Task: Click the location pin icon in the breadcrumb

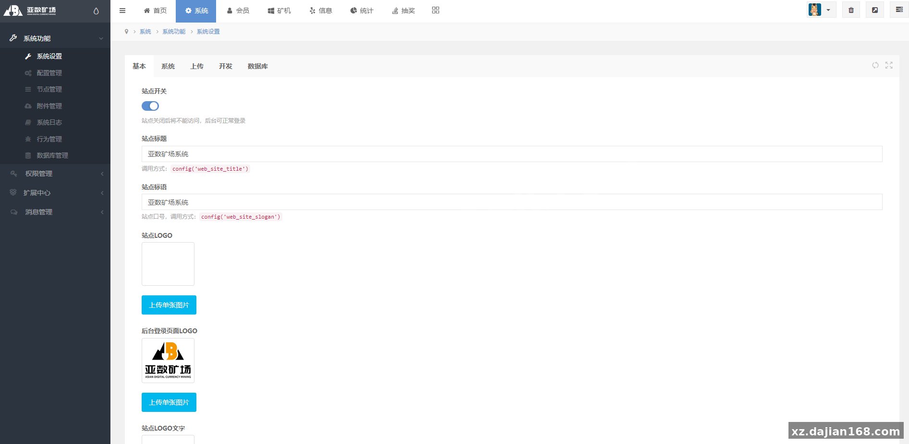Action: 126,32
